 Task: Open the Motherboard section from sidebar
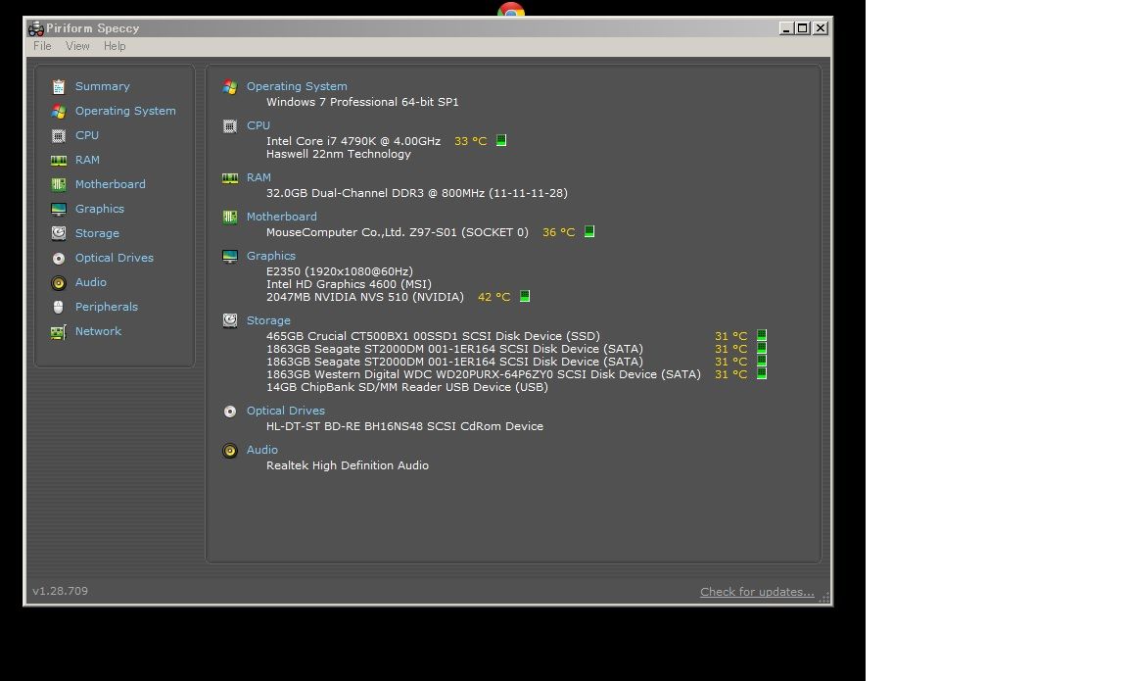tap(110, 184)
